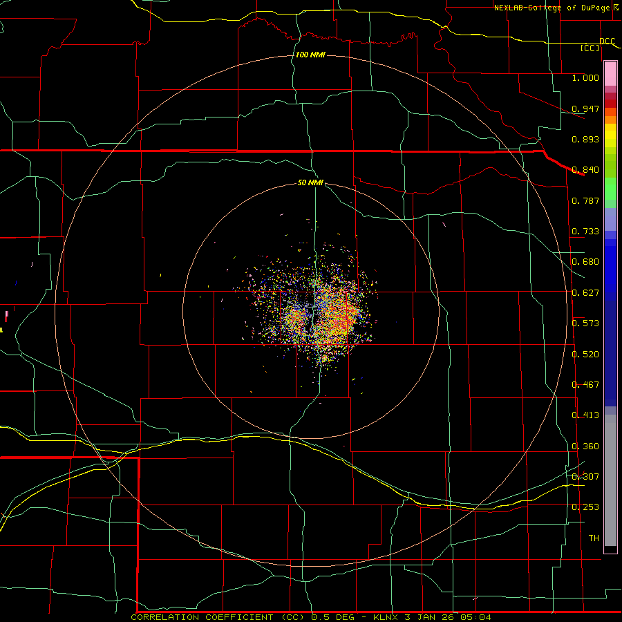Click the 50 NMI range ring label
The height and width of the screenshot is (622, 622).
coord(310,182)
